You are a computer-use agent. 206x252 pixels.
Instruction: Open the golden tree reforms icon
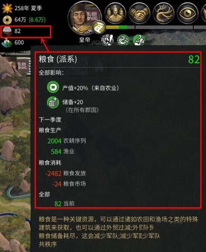[163, 13]
